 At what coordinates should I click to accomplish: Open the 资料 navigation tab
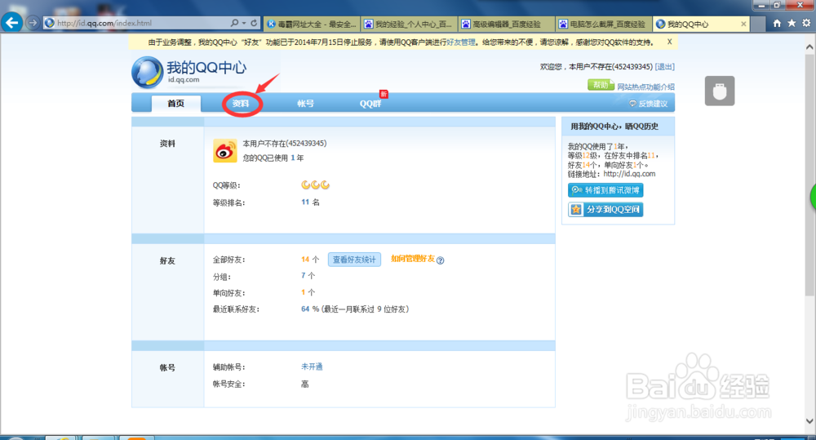tap(241, 104)
